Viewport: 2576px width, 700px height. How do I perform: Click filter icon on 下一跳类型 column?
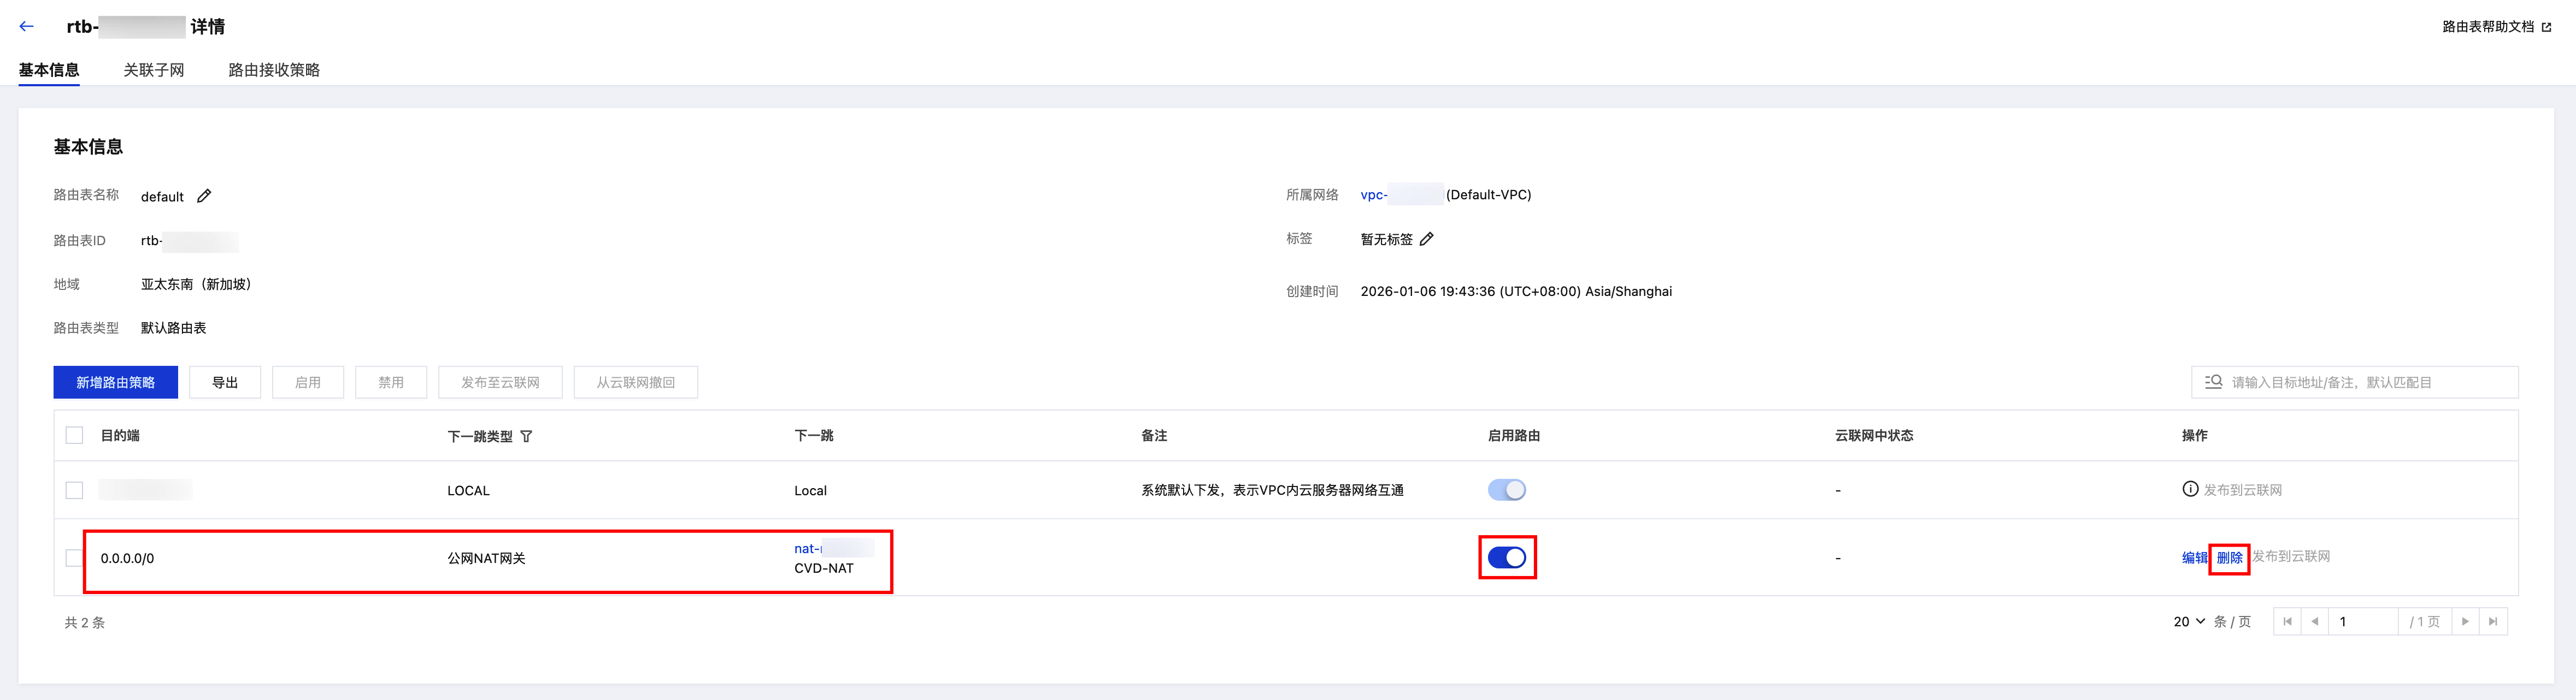point(526,436)
